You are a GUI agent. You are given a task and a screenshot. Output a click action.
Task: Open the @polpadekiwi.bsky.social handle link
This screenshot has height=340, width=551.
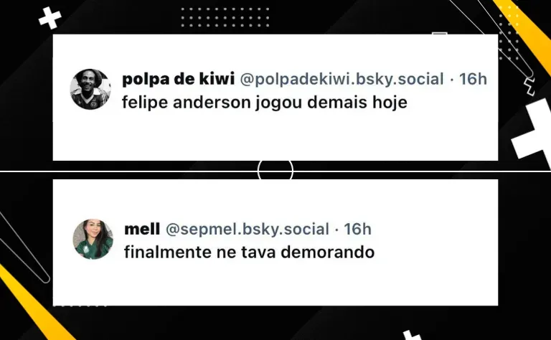point(342,79)
